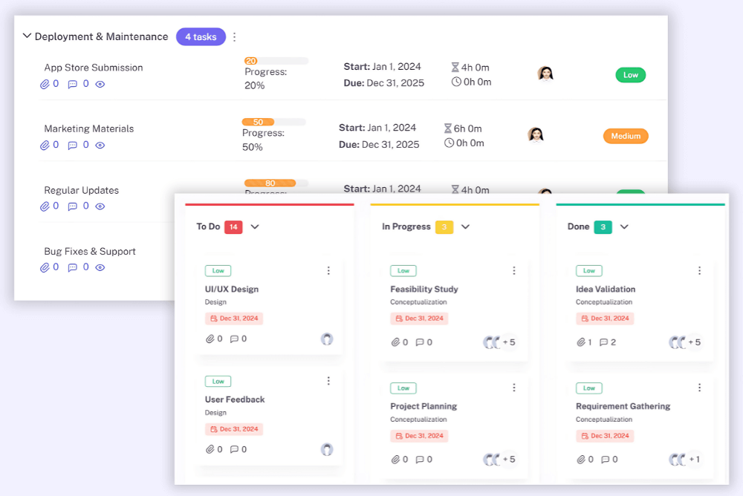This screenshot has height=496, width=743.
Task: Open options menu on Feasibility Study card
Action: coord(513,271)
